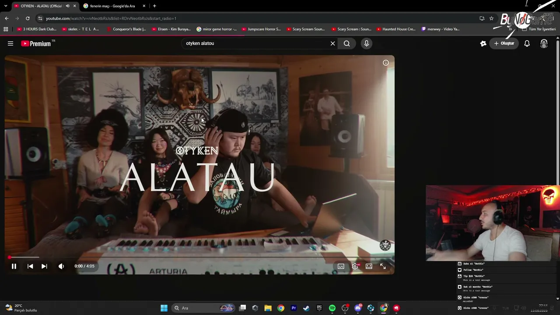Open the Conqueror's Blade bookmark

click(x=126, y=29)
